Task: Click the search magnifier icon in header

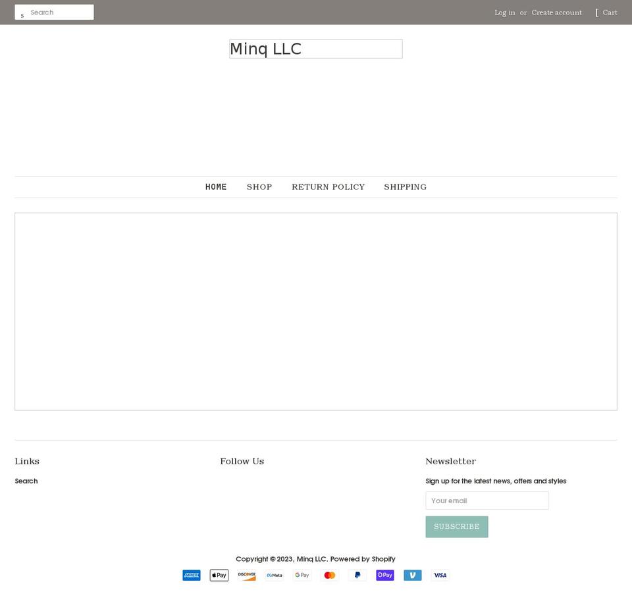Action: pos(22,15)
